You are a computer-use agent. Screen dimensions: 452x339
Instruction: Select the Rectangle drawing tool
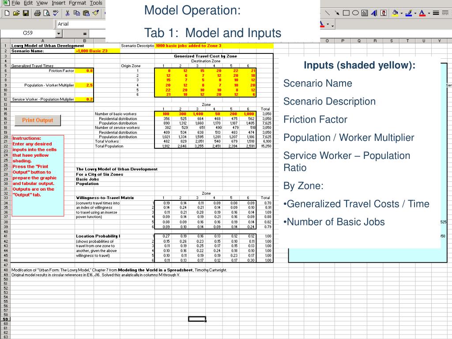pyautogui.click(x=346, y=13)
